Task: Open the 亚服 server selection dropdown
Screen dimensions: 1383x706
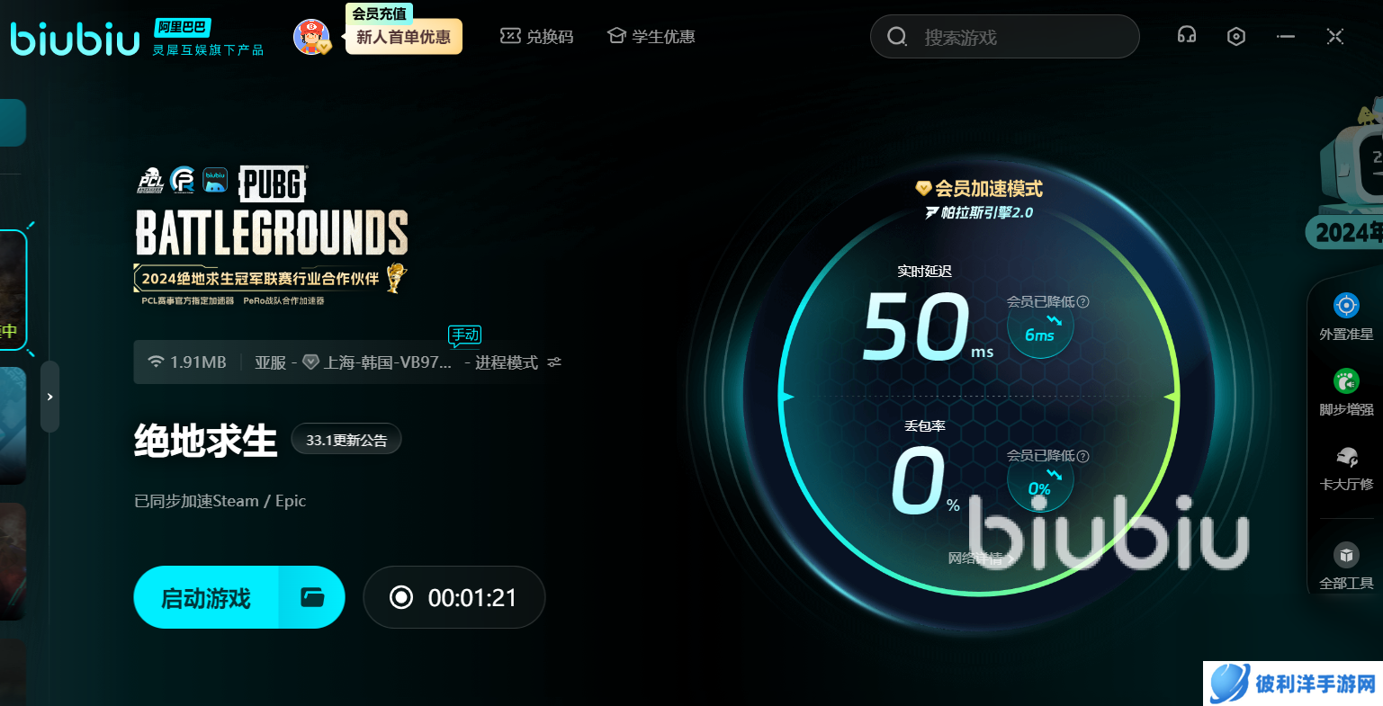Action: coord(270,361)
